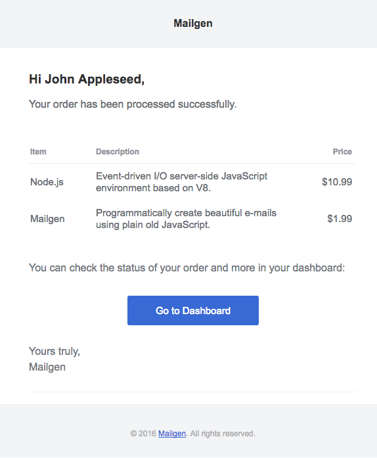Screen dimensions: 377x458
Task: Click the Mailgen description about beautiful e-mails
Action: (186, 219)
